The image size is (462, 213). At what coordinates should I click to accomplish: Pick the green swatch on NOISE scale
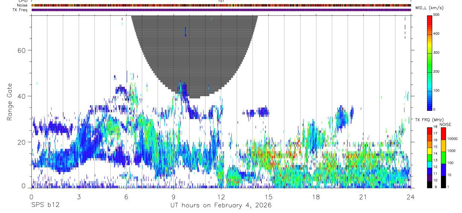pos(443,157)
